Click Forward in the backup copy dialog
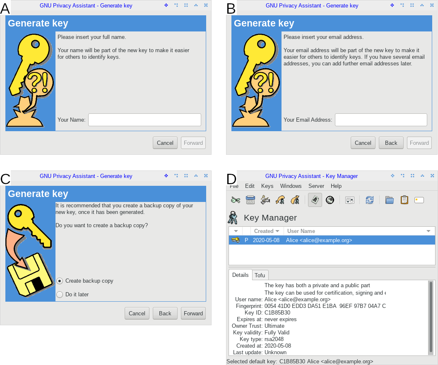This screenshot has height=365, width=438. tap(193, 313)
